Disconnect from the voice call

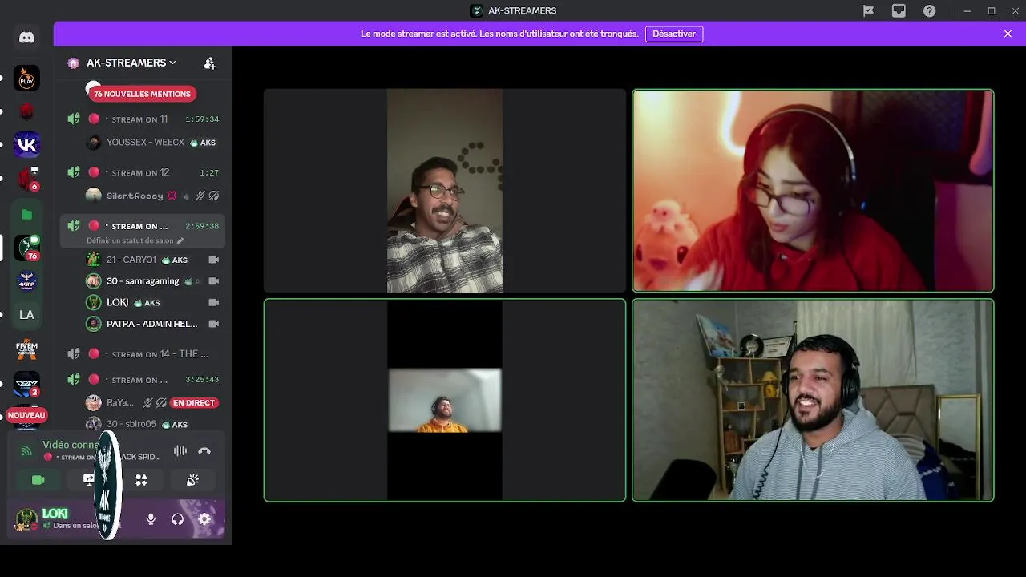(x=204, y=450)
